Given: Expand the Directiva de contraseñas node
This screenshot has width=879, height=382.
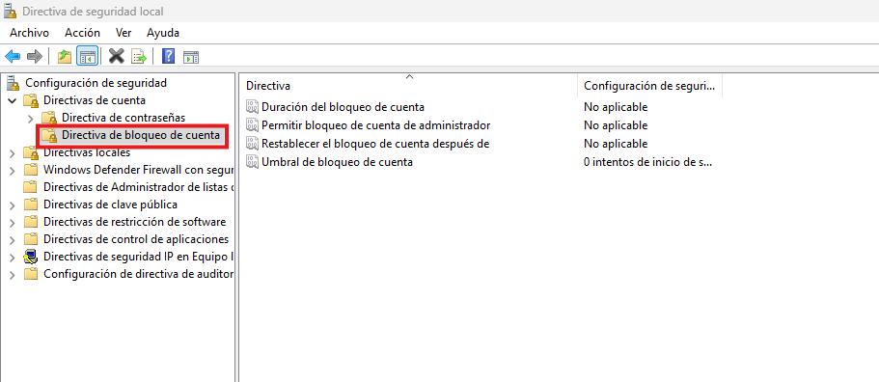Looking at the screenshot, I should click(31, 119).
